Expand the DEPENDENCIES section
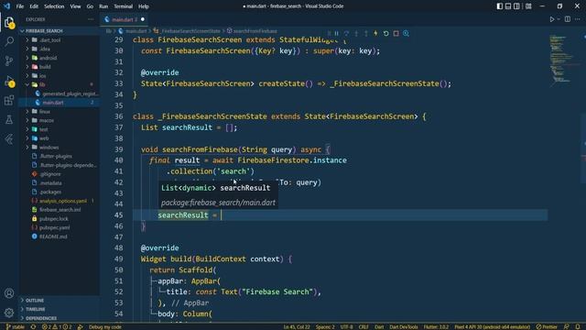586x330 pixels. pyautogui.click(x=60, y=318)
